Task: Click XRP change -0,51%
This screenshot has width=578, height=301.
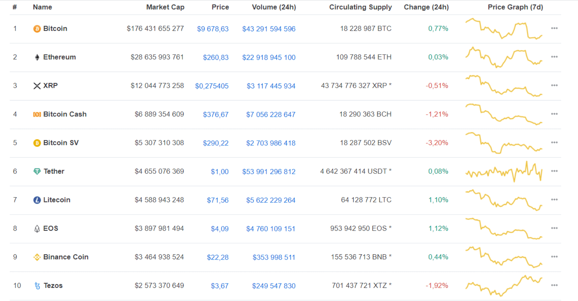Action: [437, 86]
